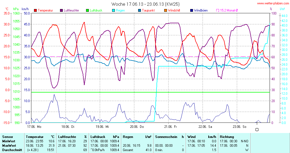Viewport: 290px width, 153px height.
Task: Click the magenta Monat-Ø legend box
Action: click(218, 10)
